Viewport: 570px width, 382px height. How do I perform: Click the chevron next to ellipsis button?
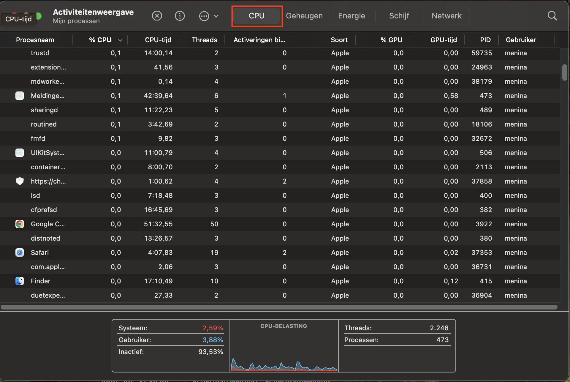tap(216, 16)
